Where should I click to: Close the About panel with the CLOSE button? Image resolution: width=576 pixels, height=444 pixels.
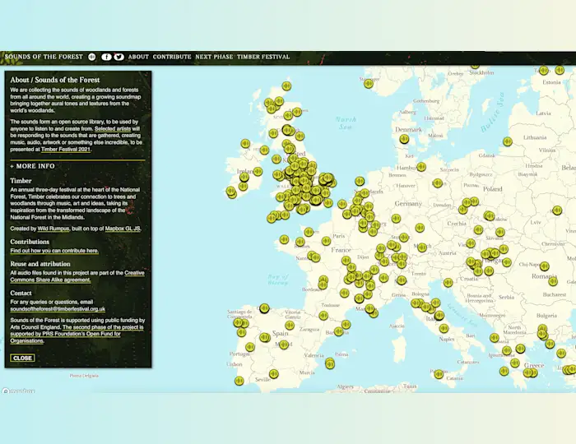[x=22, y=358]
